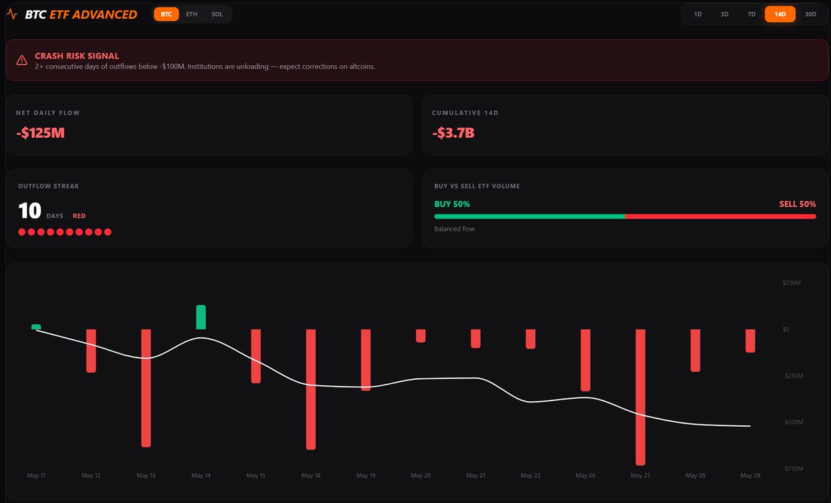Image resolution: width=831 pixels, height=503 pixels.
Task: Click the -$3.7B cumulative value
Action: [x=453, y=132]
